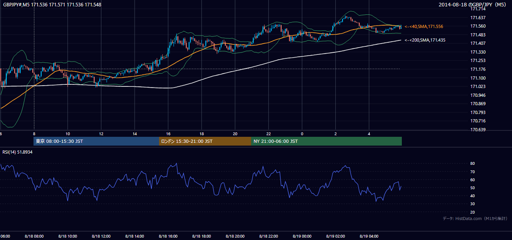Image resolution: width=512 pixels, height=240 pixels.
Task: Click price axis value 171.483
Action: coord(478,35)
